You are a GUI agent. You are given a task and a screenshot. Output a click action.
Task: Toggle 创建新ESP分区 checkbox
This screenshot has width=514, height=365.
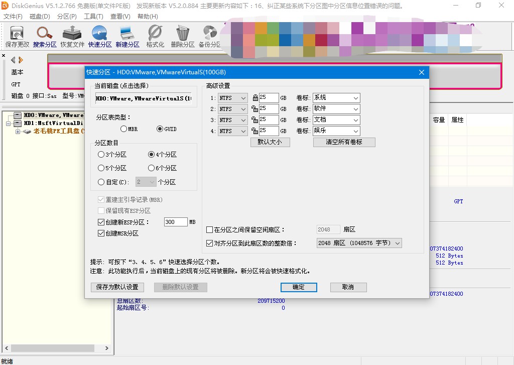tap(101, 222)
